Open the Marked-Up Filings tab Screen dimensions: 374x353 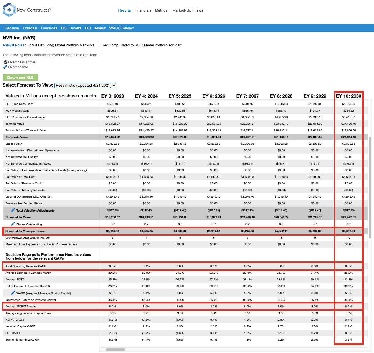[x=188, y=10]
